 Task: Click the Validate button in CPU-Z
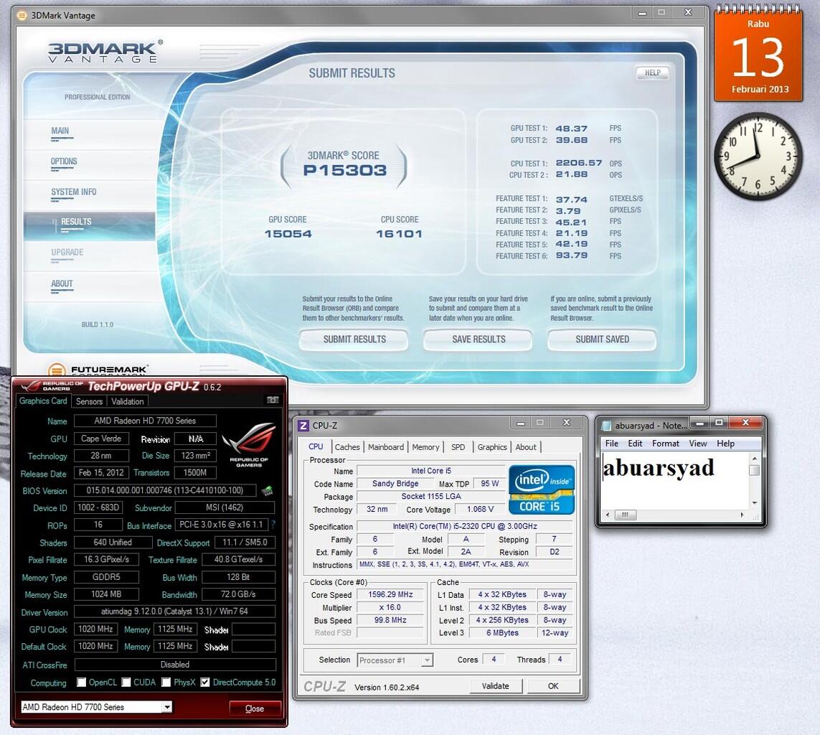coord(495,685)
